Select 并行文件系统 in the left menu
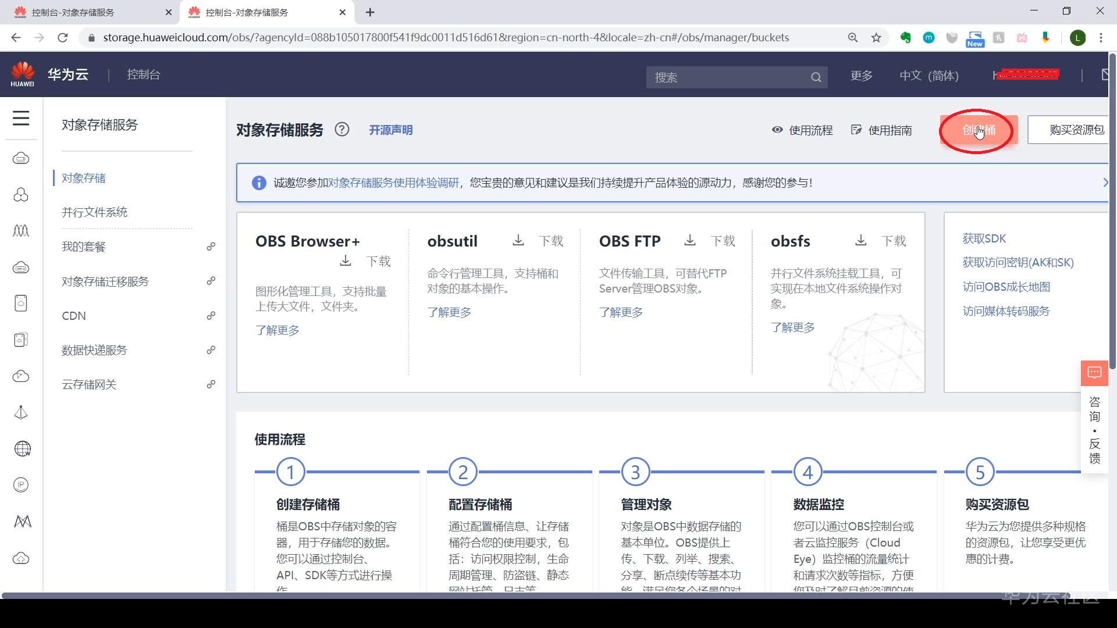The width and height of the screenshot is (1117, 628). pyautogui.click(x=95, y=212)
